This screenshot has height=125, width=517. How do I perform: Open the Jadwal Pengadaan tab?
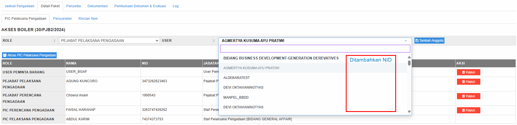click(19, 6)
